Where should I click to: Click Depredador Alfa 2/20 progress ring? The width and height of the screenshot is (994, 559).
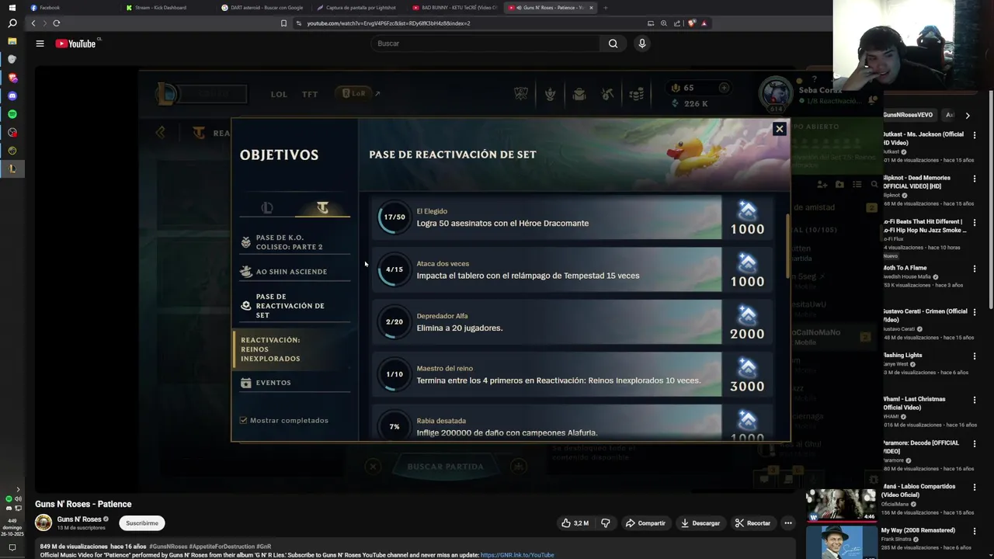coord(394,321)
